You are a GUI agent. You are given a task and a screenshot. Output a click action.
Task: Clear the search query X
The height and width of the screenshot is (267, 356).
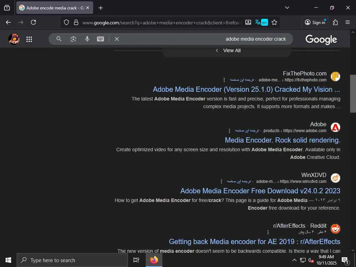117,39
